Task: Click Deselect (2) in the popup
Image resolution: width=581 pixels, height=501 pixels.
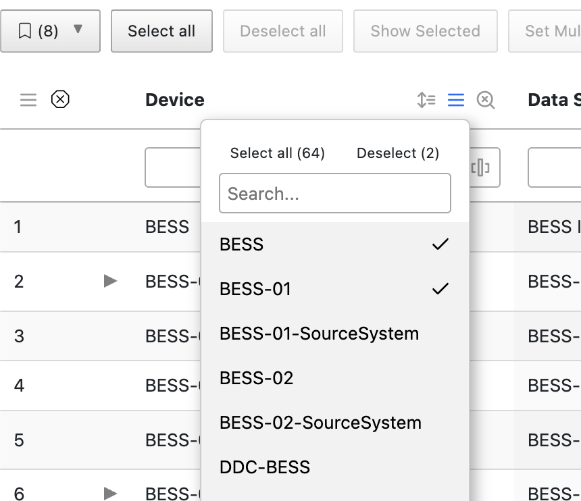Action: coord(397,153)
